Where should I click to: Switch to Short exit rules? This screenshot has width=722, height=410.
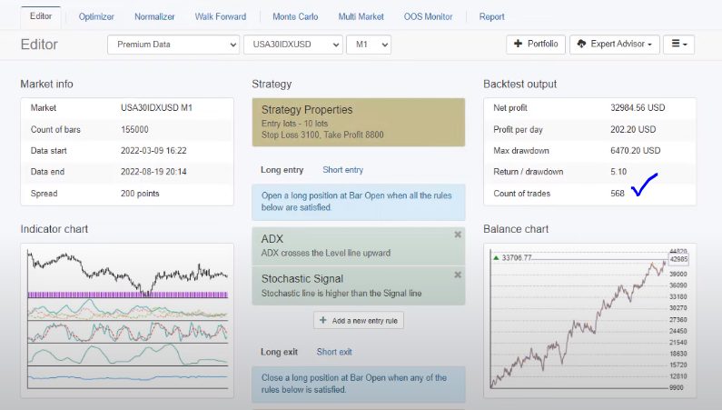coord(334,352)
